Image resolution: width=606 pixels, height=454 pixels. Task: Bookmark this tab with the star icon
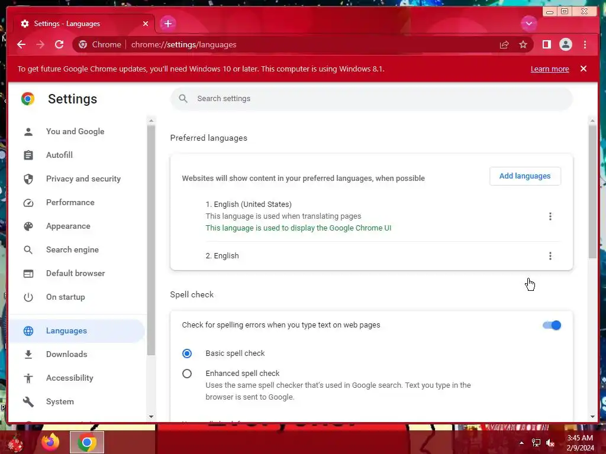523,44
